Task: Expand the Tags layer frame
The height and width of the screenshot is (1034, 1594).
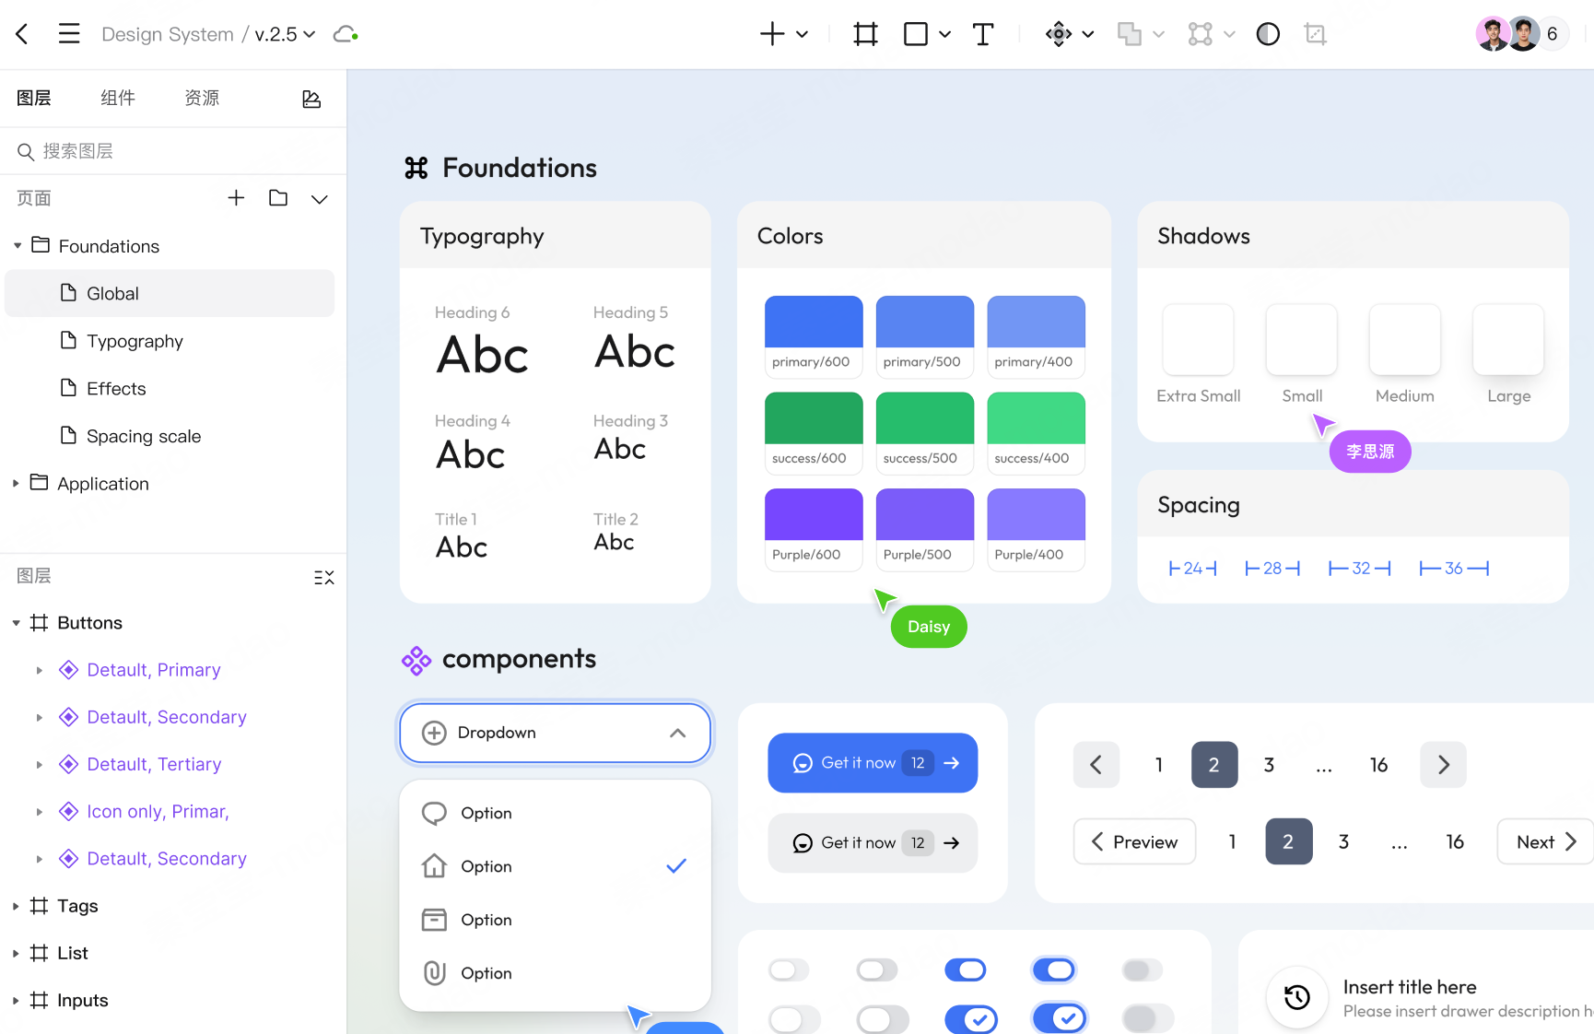Action: [x=16, y=906]
